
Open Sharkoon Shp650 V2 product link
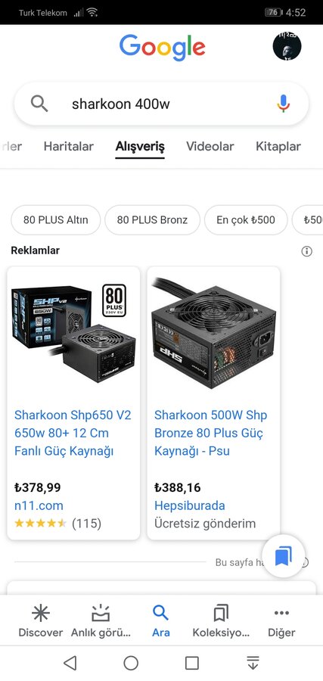73,433
